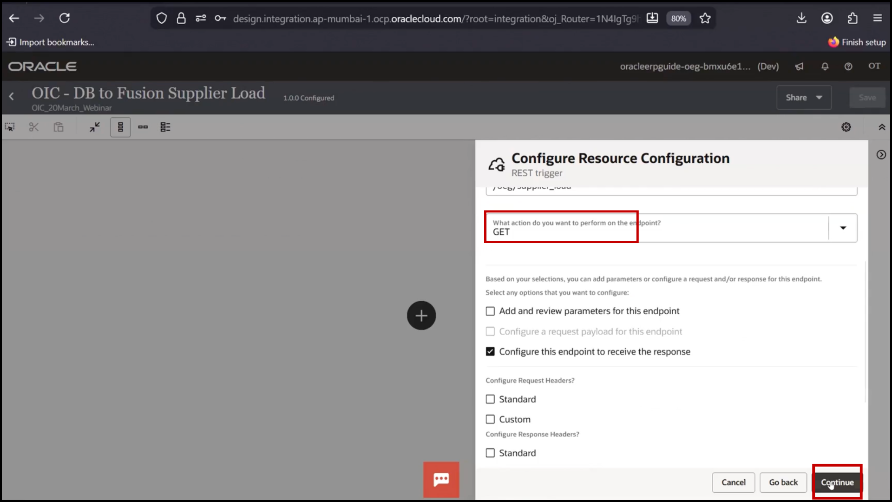This screenshot has width=892, height=502.
Task: Click Finish setup
Action: point(857,42)
